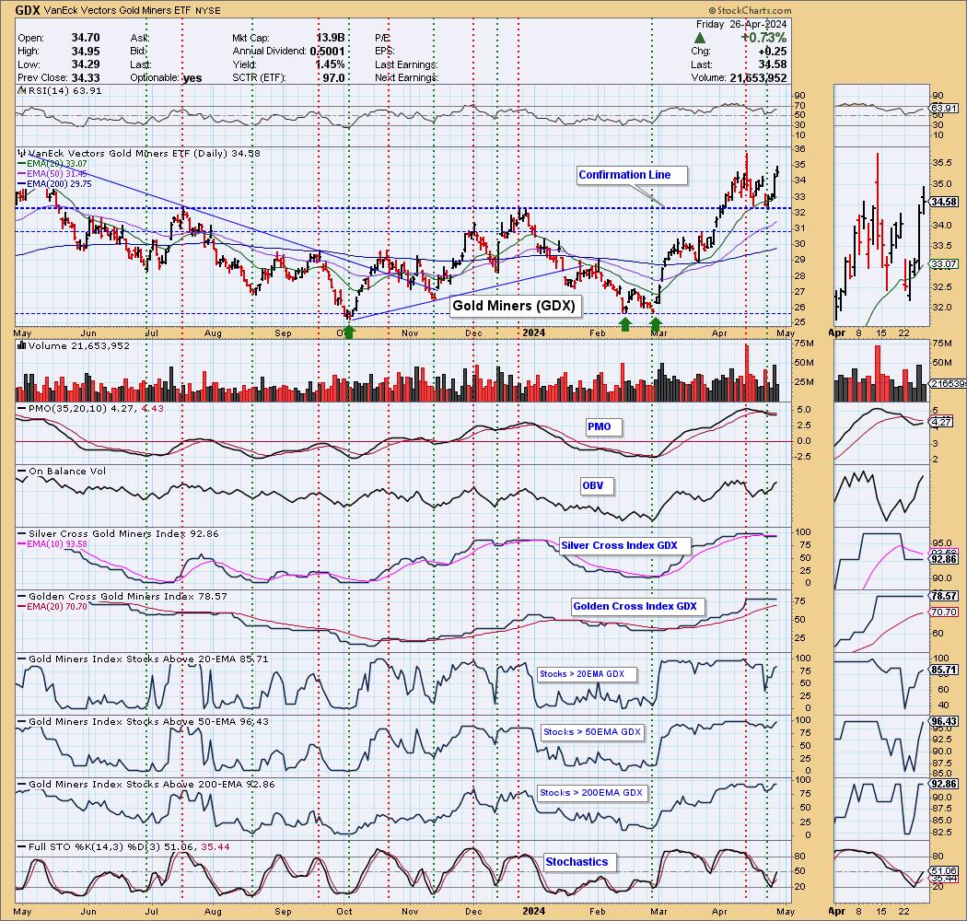Click the Prev Close value 34.33
The height and width of the screenshot is (921, 967).
86,77
